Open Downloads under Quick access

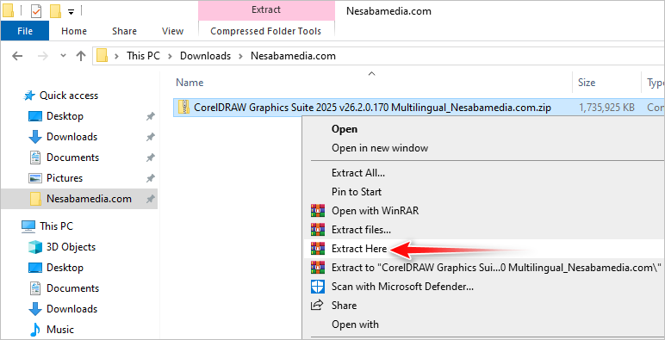click(72, 137)
